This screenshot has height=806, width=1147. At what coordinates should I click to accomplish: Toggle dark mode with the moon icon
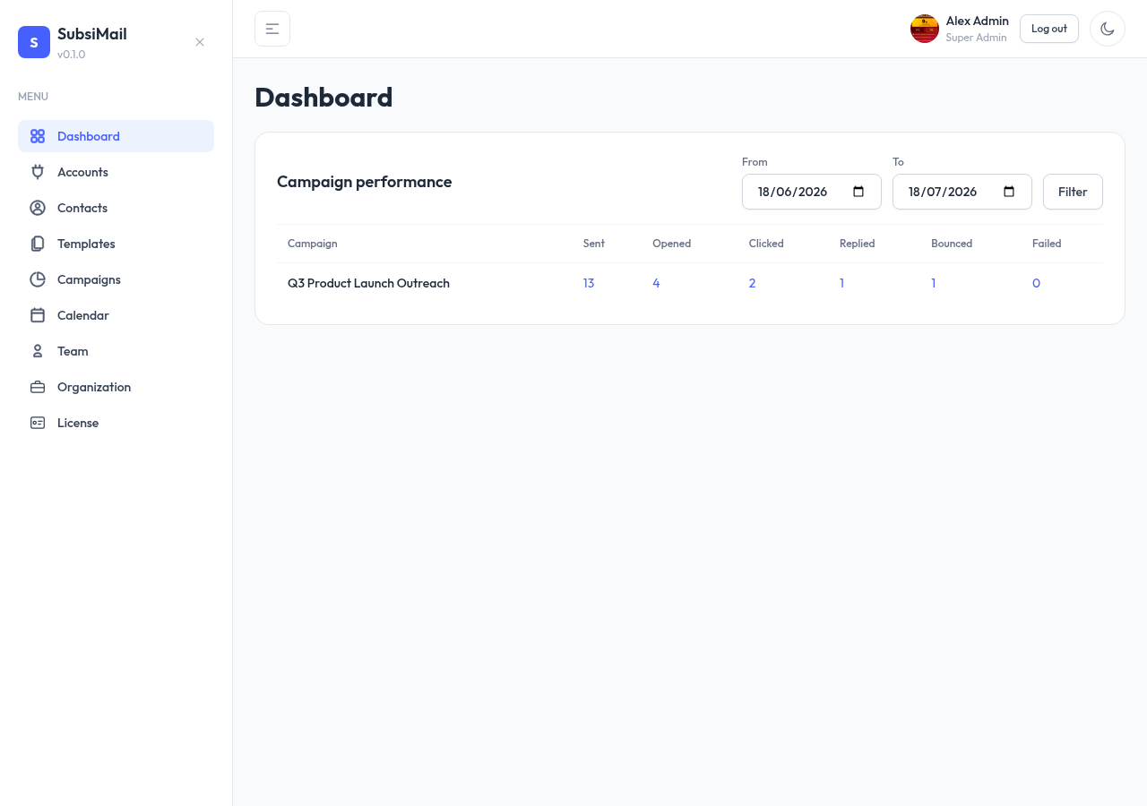[1108, 29]
